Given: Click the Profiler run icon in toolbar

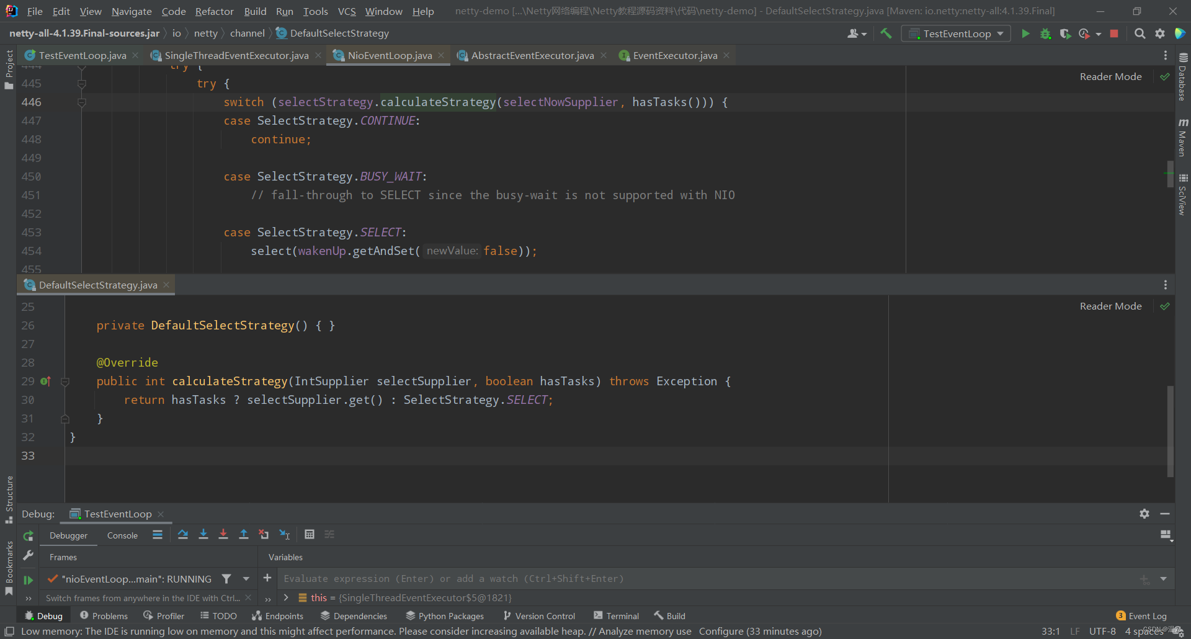Looking at the screenshot, I should click(1084, 34).
